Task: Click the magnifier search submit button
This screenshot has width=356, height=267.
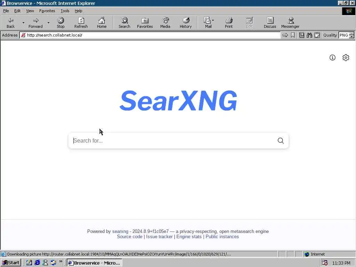Action: [281, 141]
